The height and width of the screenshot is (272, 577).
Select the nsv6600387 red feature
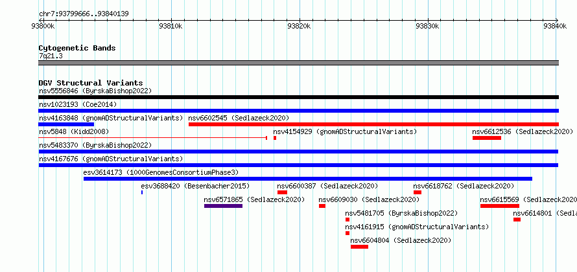[x=282, y=192]
